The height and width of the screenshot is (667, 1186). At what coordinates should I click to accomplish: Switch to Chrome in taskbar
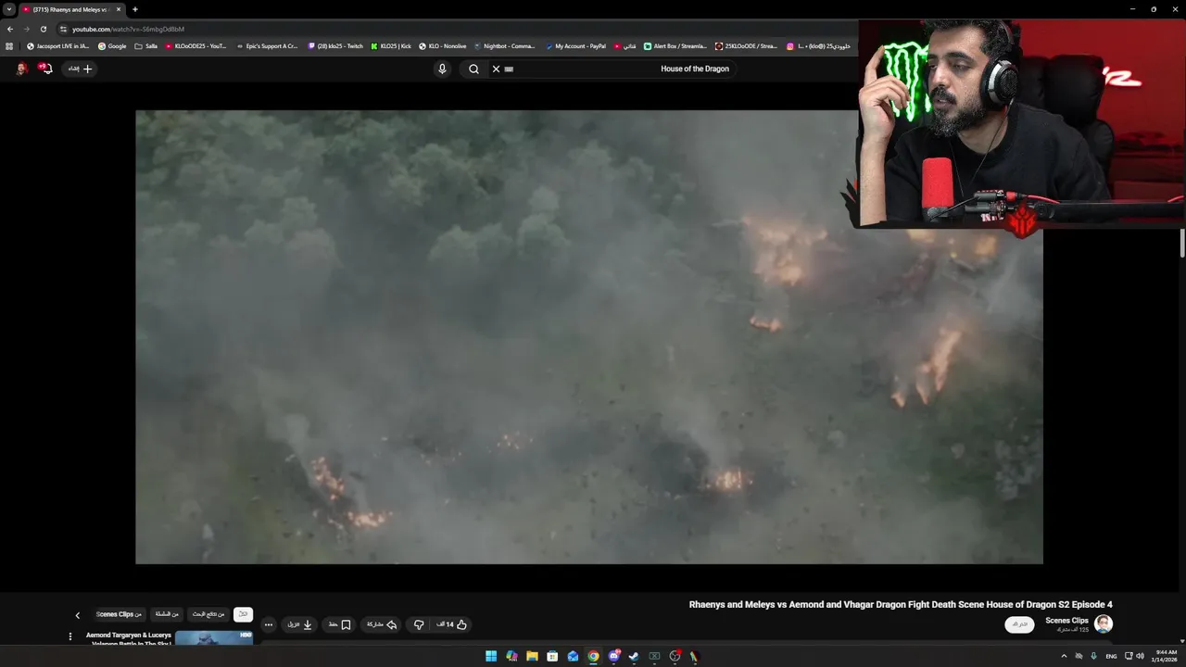(593, 656)
